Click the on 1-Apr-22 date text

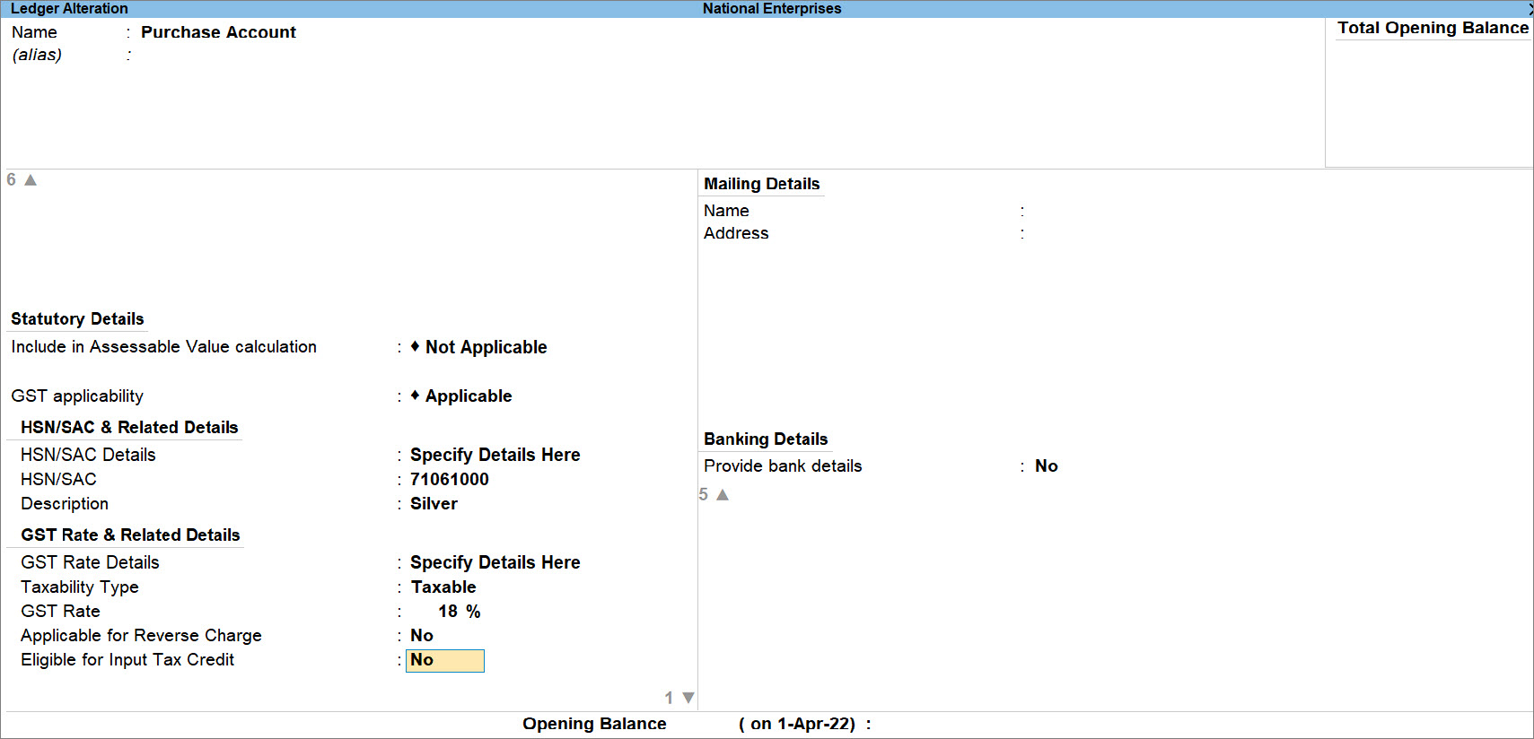coord(797,724)
